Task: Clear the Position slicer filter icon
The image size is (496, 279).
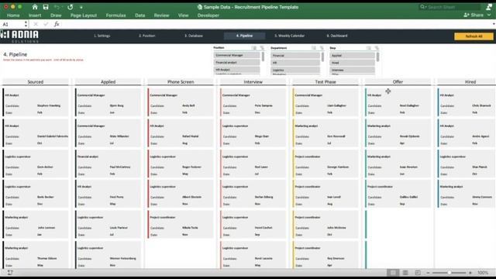Action: pos(262,48)
